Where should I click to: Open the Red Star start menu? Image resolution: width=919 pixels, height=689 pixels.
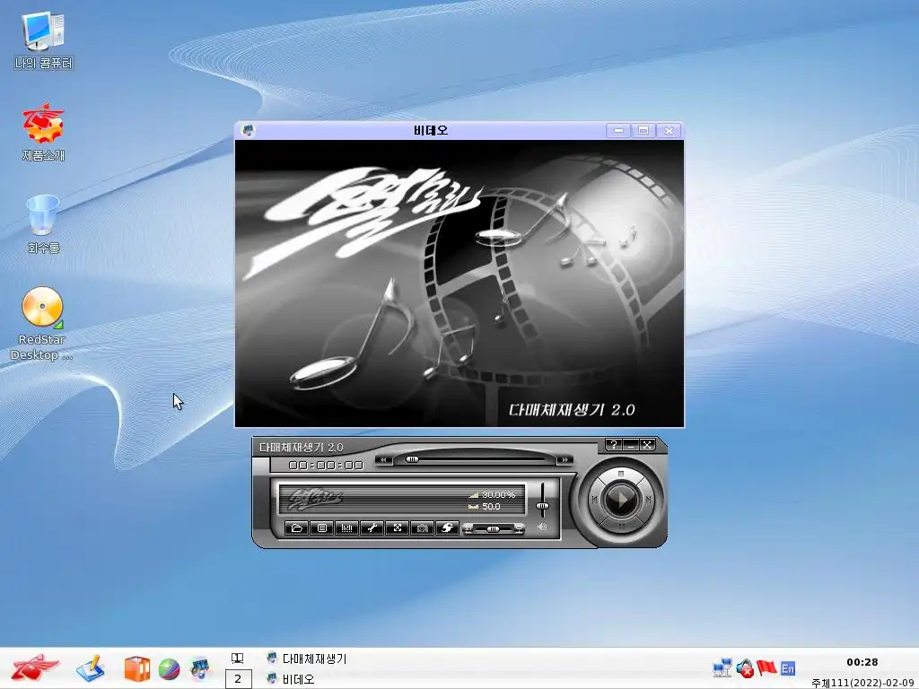click(35, 667)
